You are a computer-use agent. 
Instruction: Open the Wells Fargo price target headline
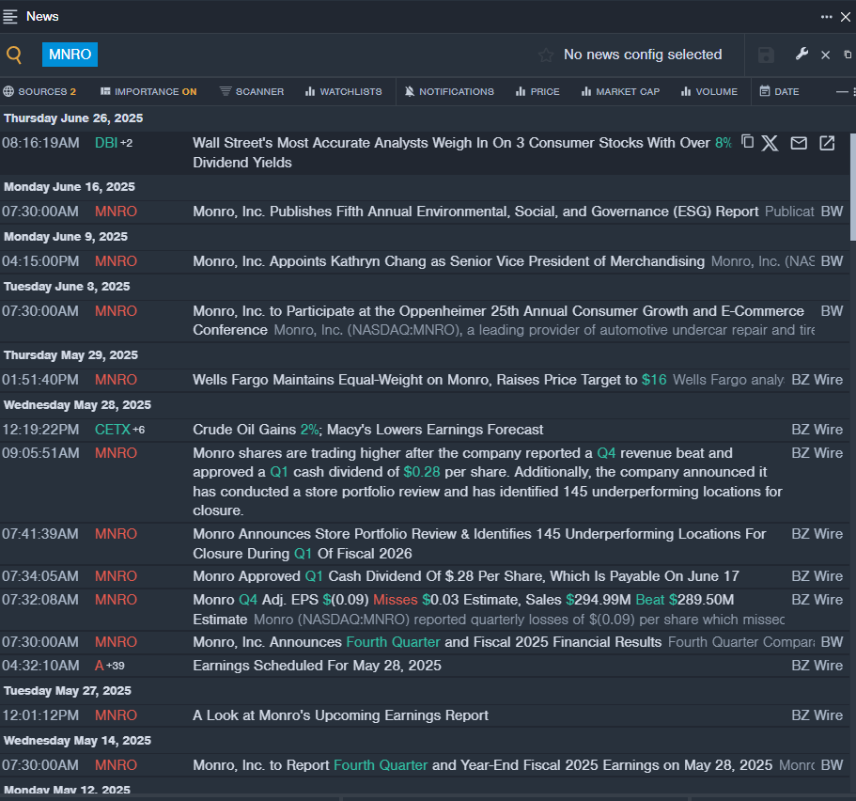tap(429, 380)
